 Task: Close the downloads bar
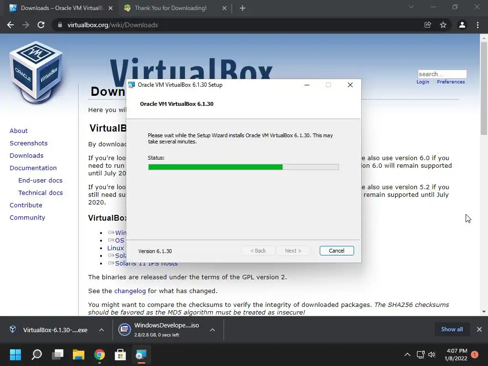(479, 329)
